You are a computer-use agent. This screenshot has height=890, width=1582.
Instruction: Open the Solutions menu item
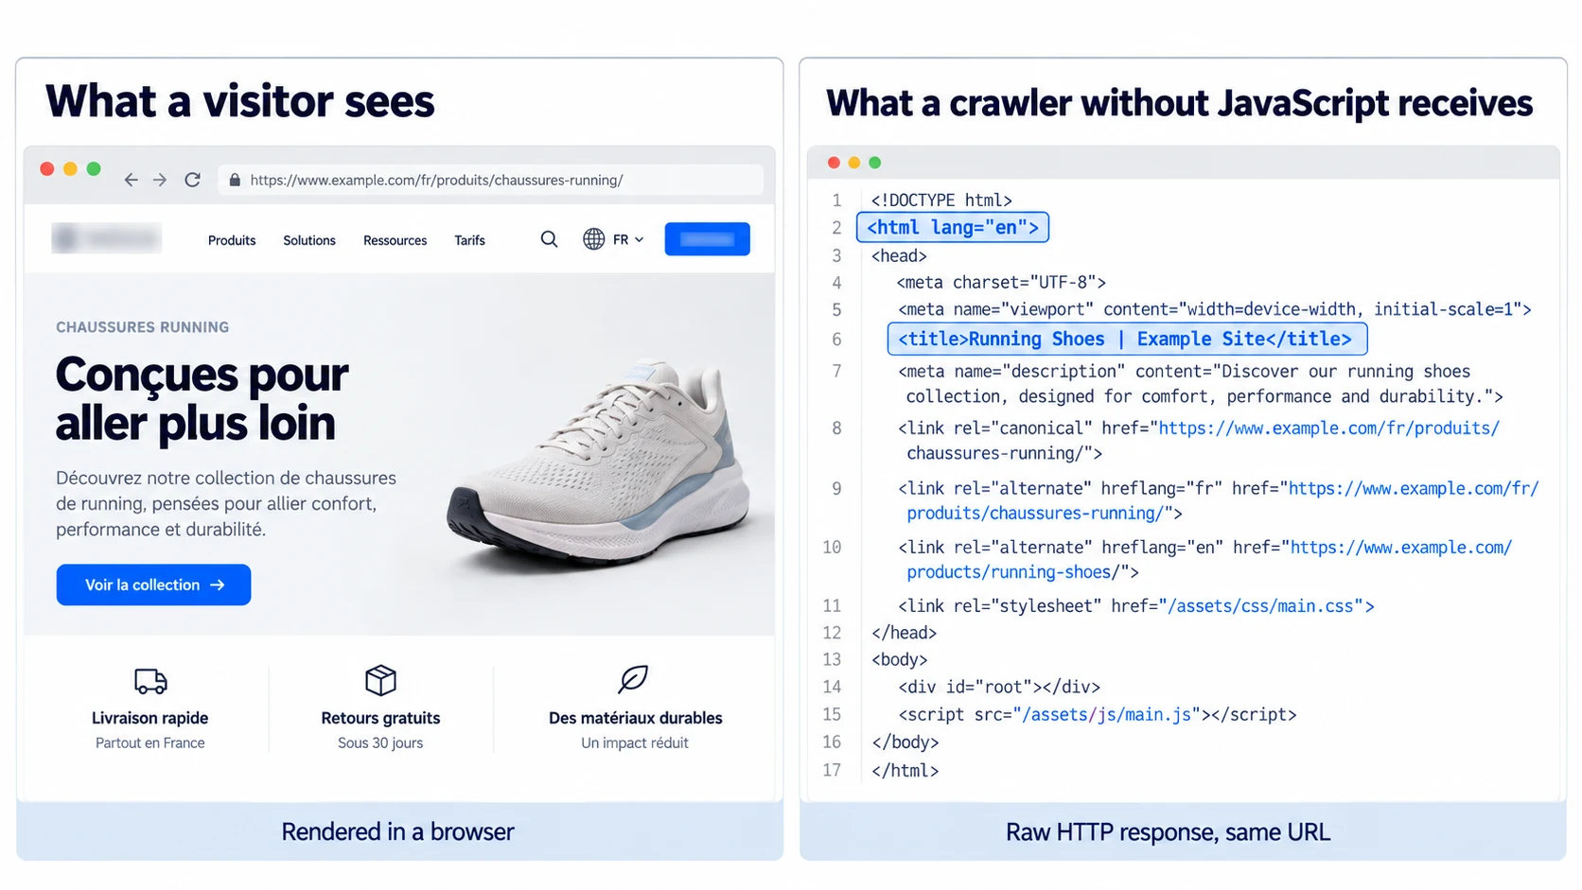[309, 240]
